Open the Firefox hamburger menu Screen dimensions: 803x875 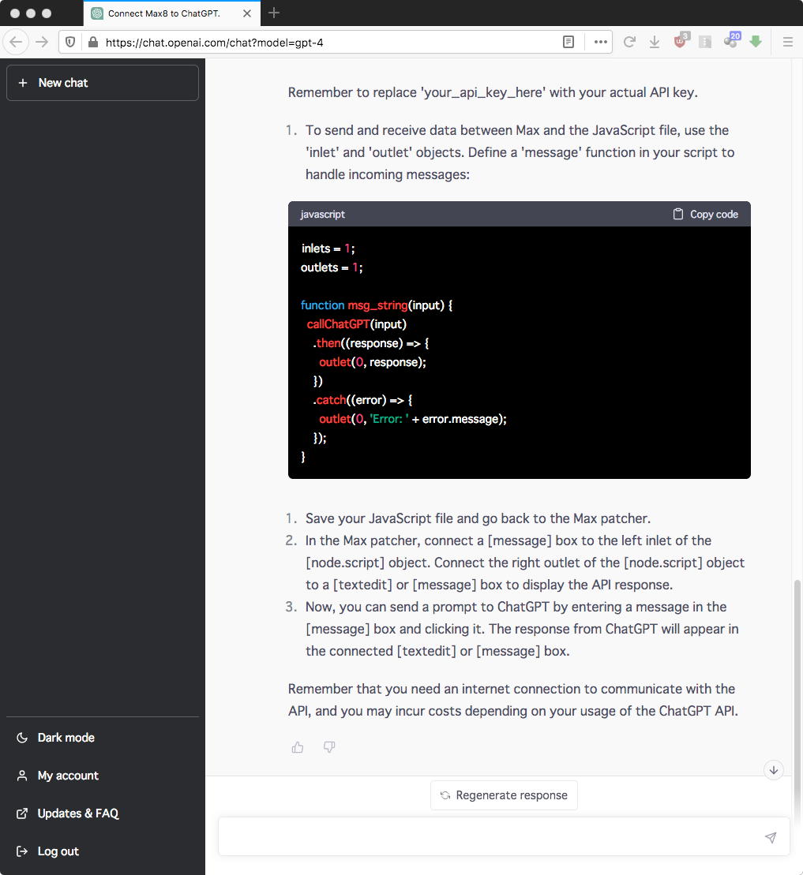point(788,42)
